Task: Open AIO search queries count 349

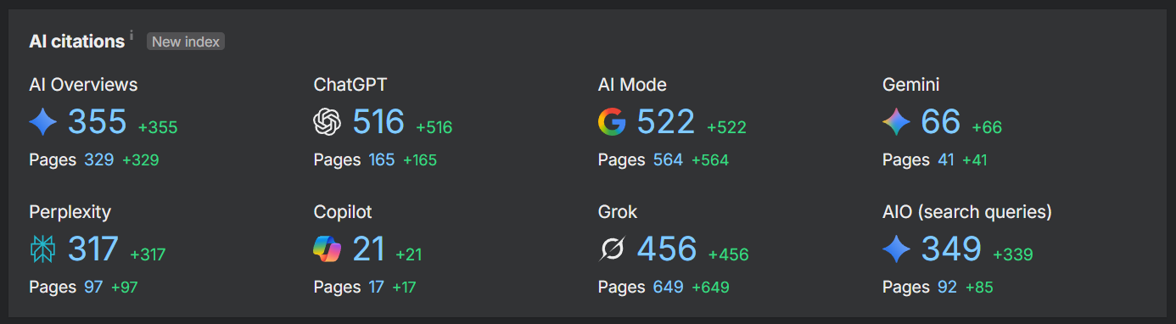Action: coord(951,249)
